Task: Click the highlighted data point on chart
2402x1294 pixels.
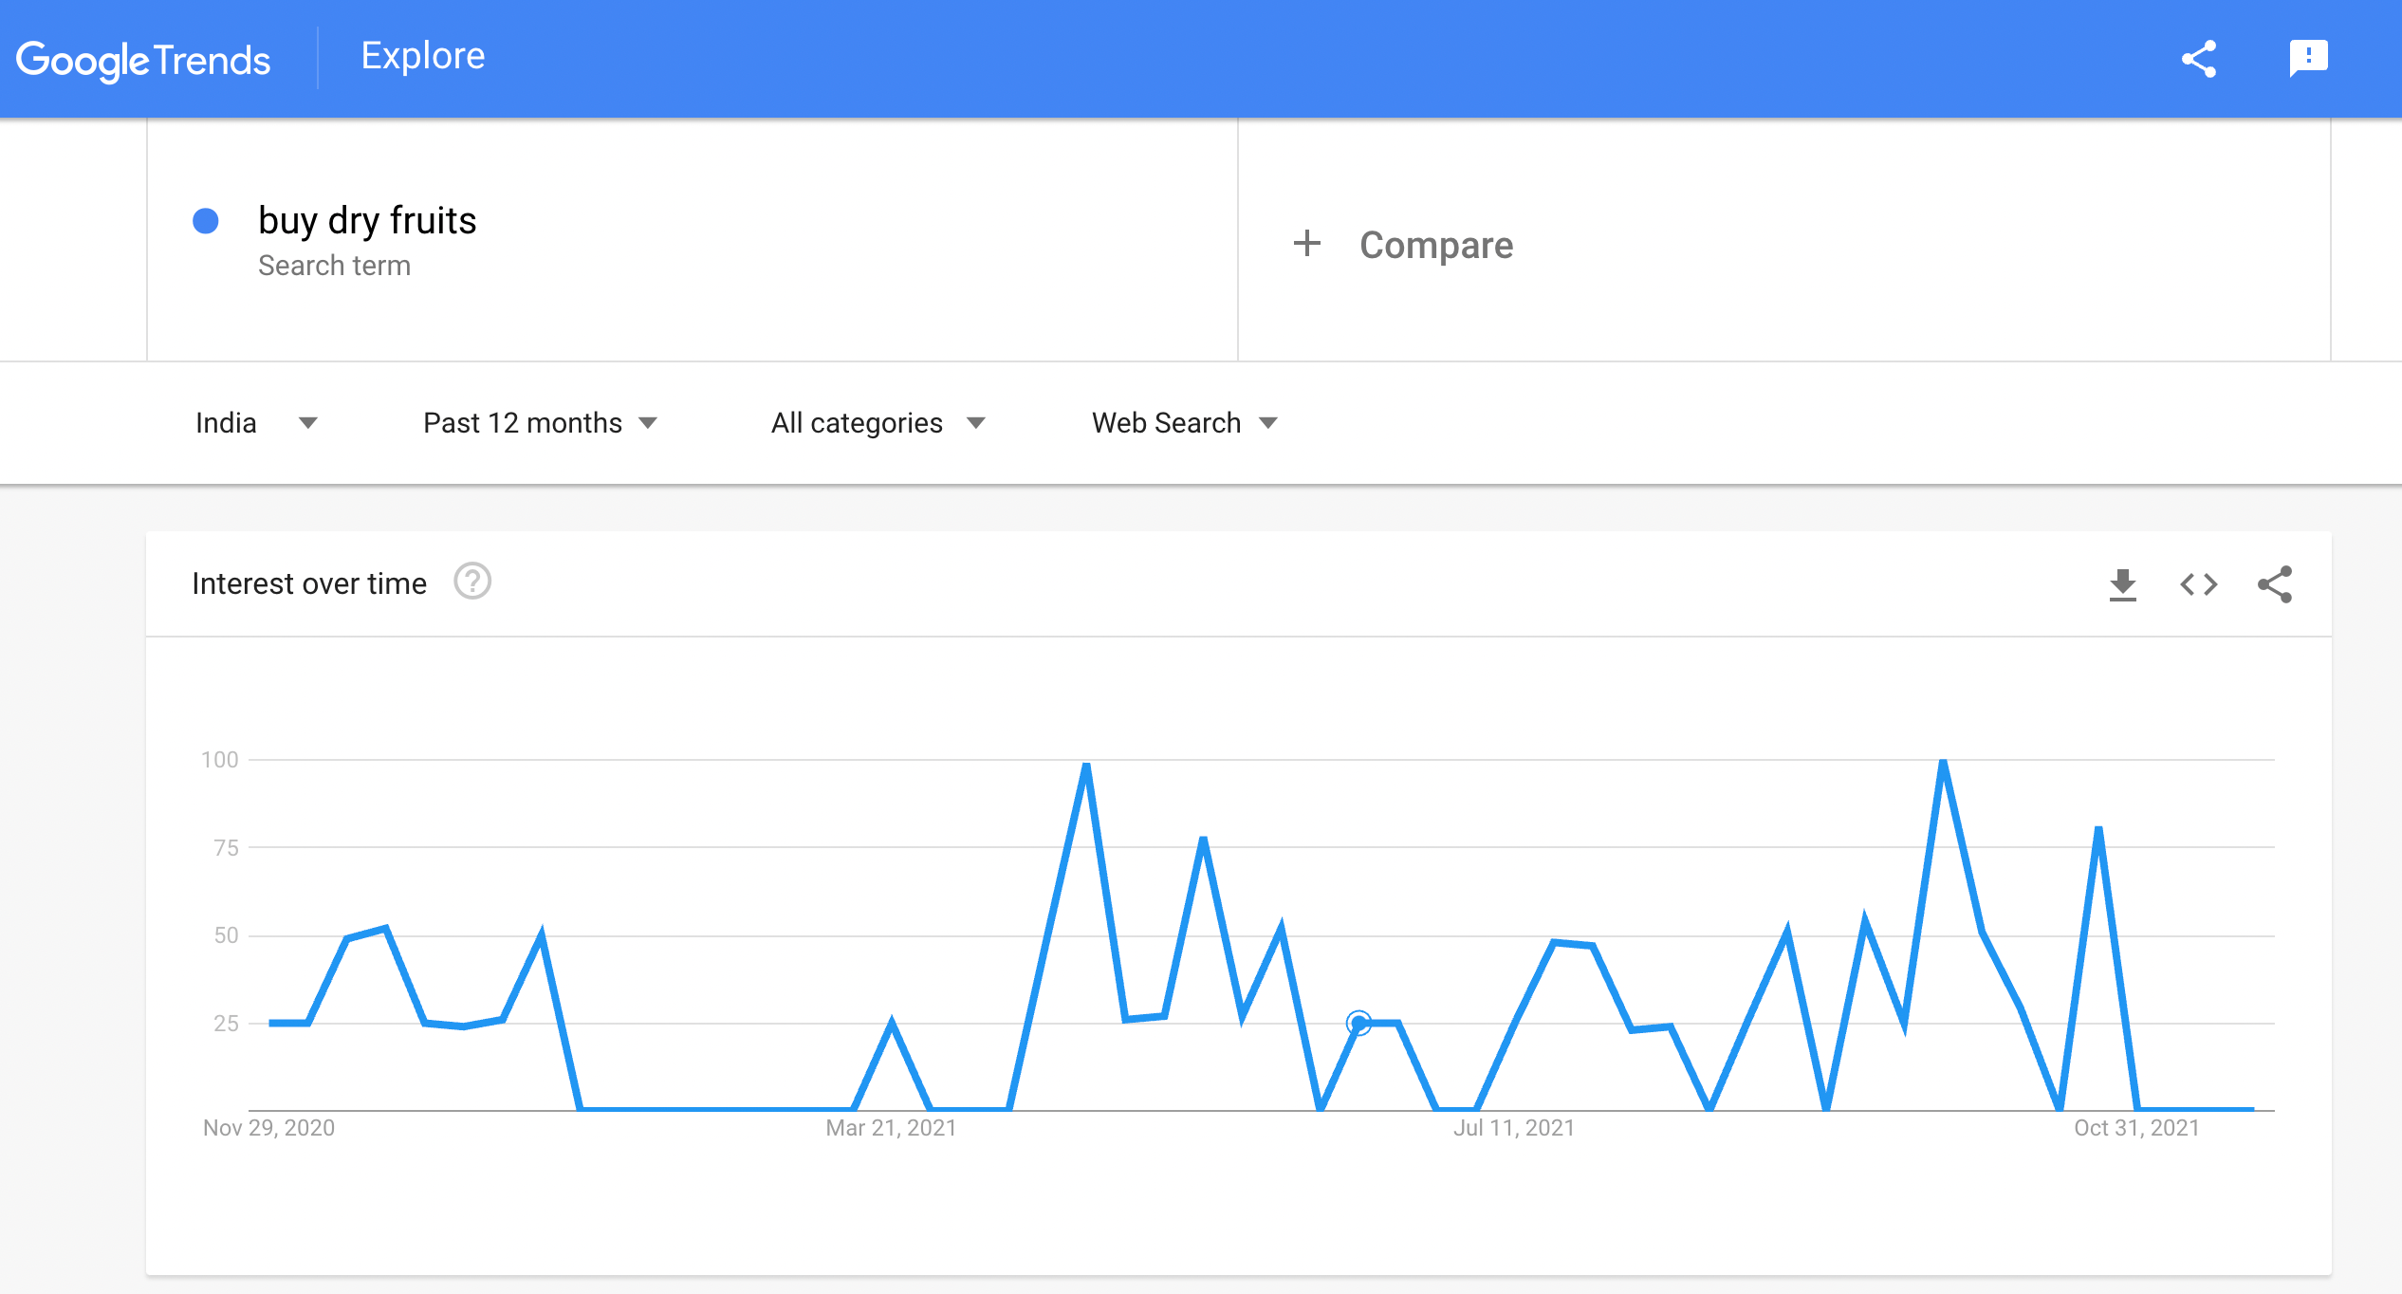Action: [x=1358, y=1023]
